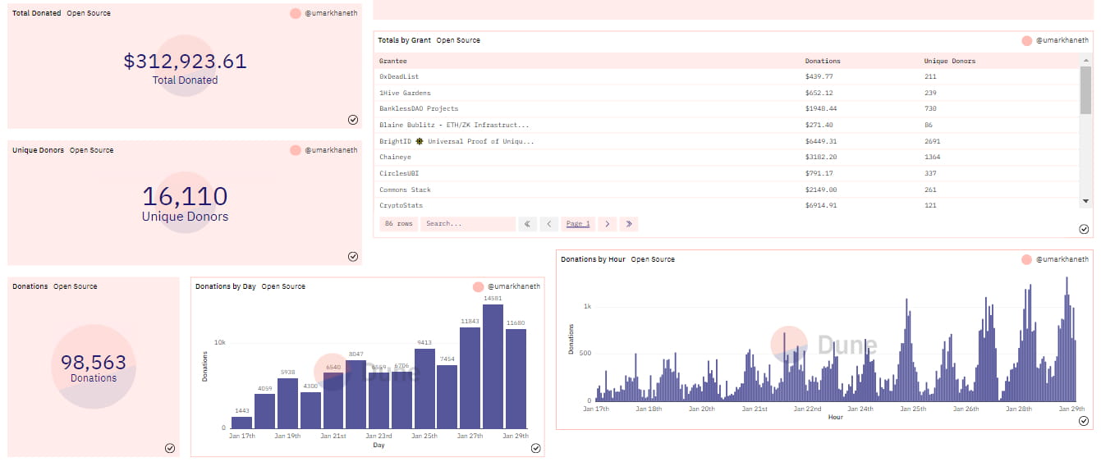
Task: Click author avatar in Totals by Grant panel
Action: click(1026, 41)
